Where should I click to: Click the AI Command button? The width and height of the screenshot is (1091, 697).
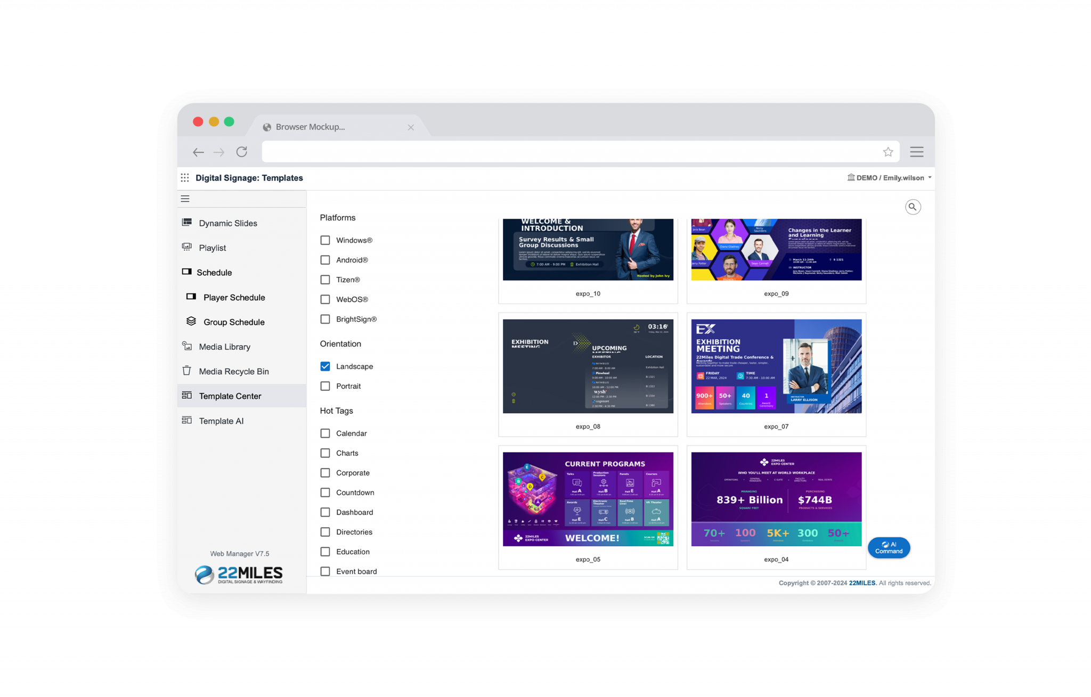[889, 547]
